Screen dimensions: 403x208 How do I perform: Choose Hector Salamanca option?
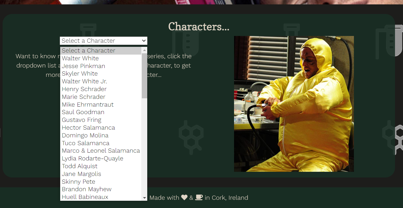[101, 128]
